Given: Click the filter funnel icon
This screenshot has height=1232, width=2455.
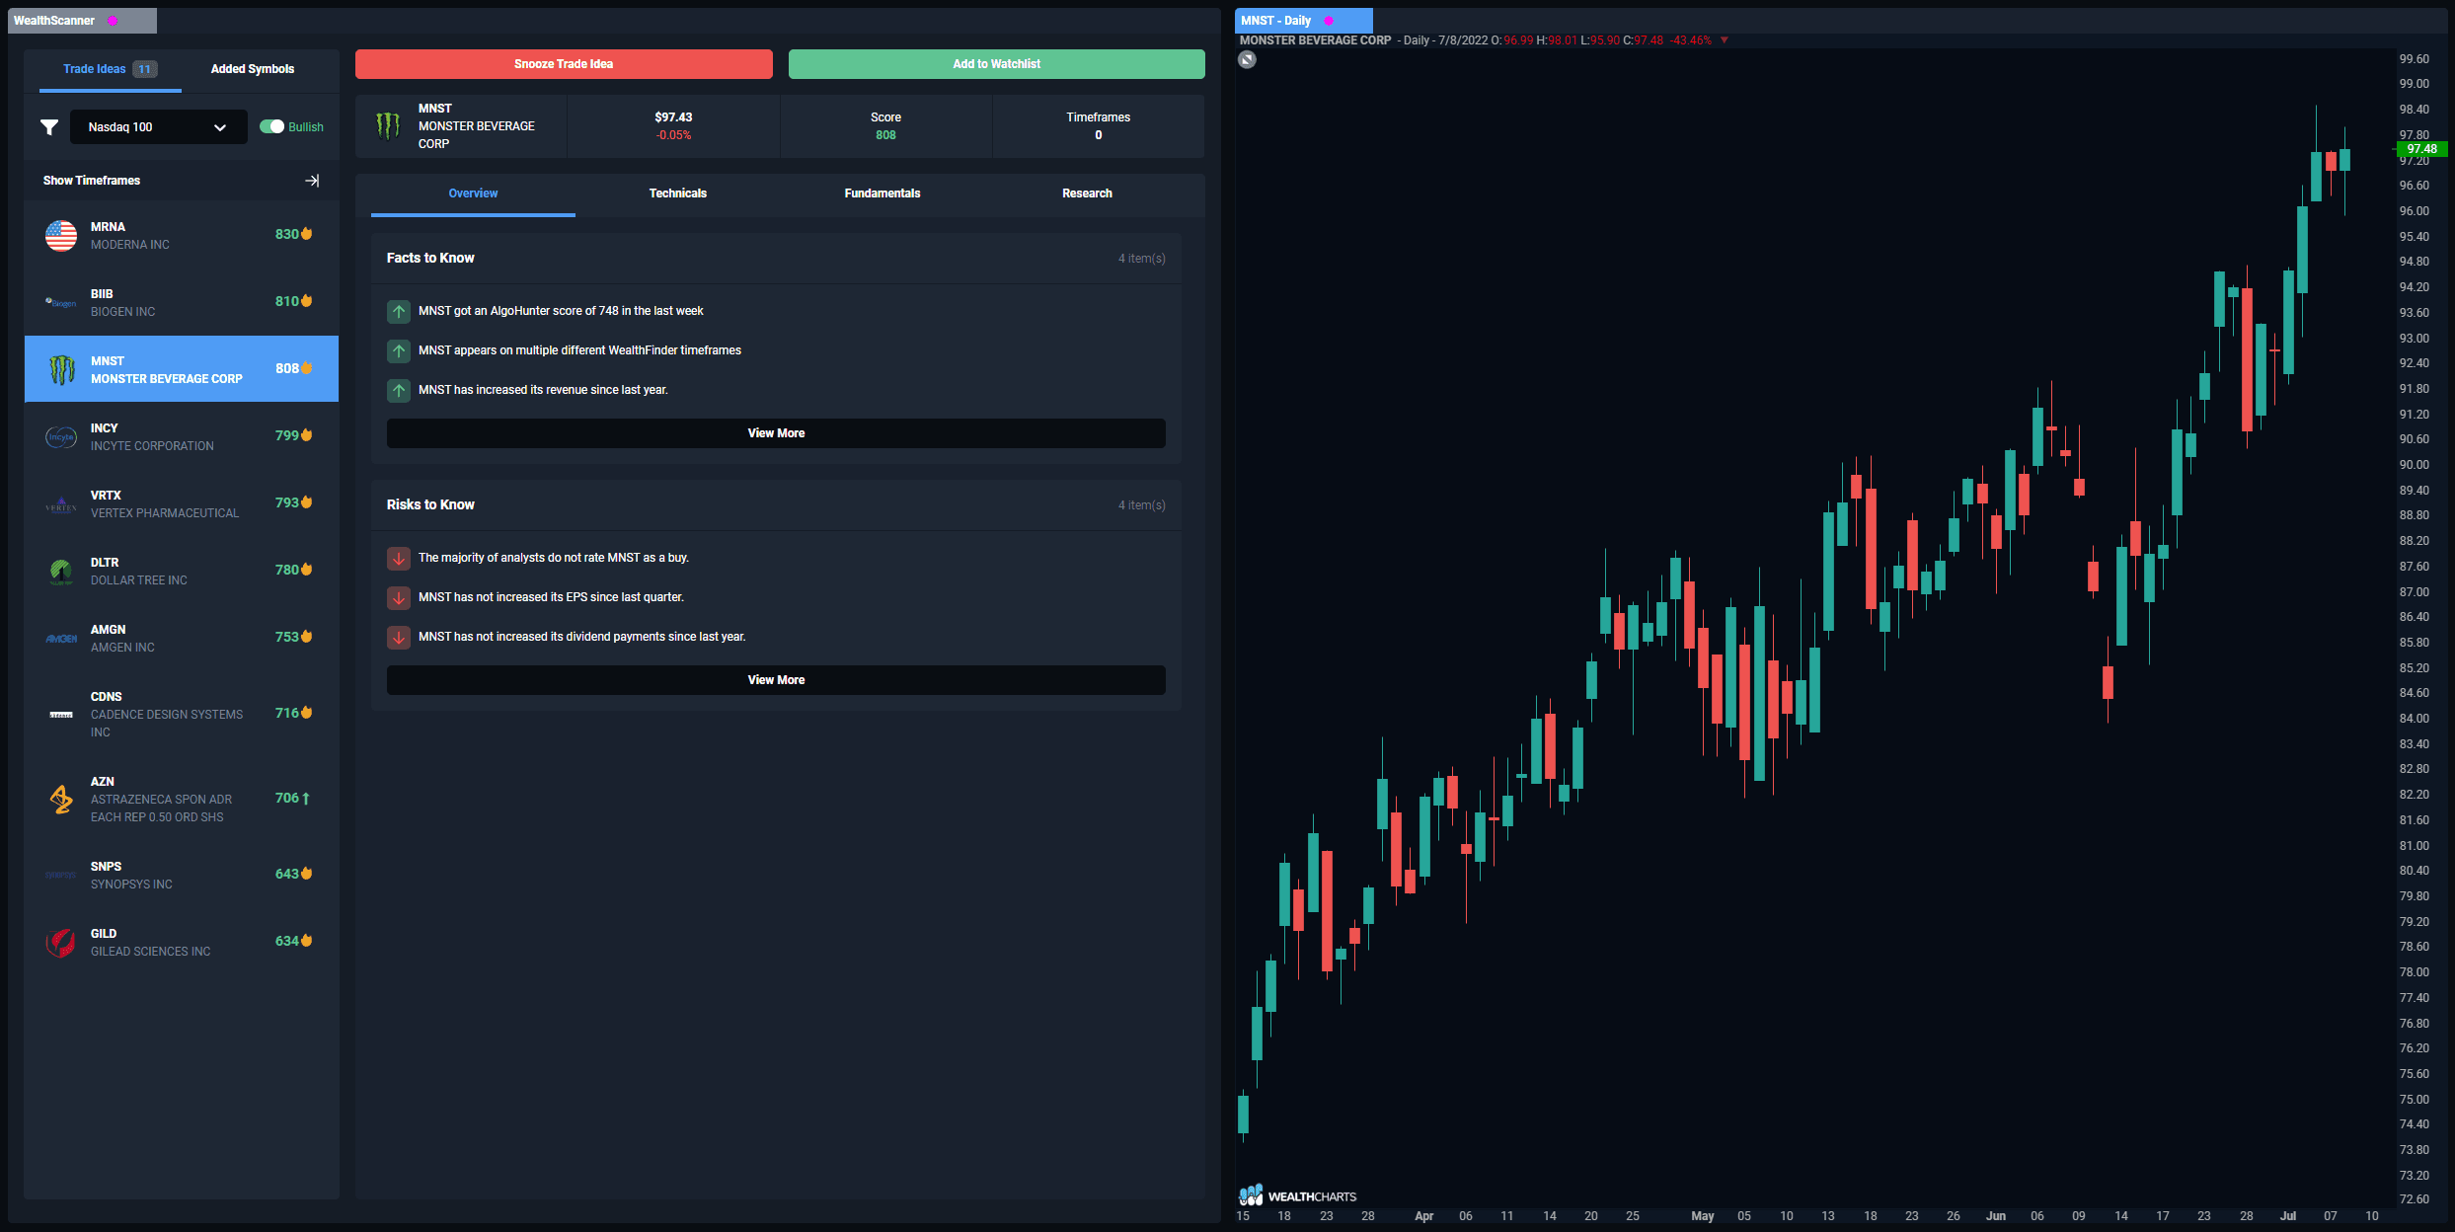Looking at the screenshot, I should pyautogui.click(x=48, y=126).
